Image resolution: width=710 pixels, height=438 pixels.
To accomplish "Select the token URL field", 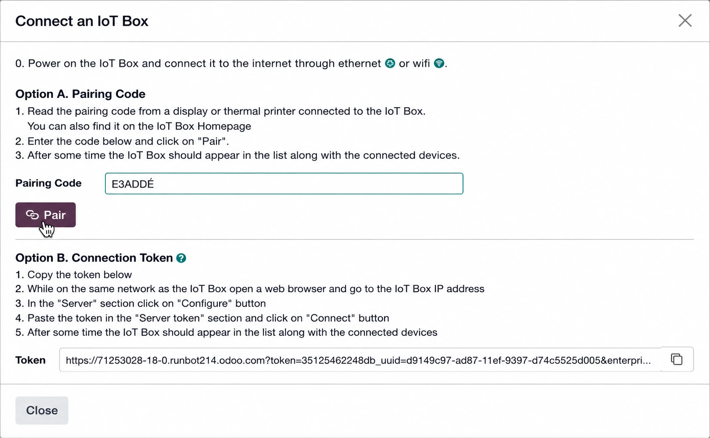I will point(360,360).
